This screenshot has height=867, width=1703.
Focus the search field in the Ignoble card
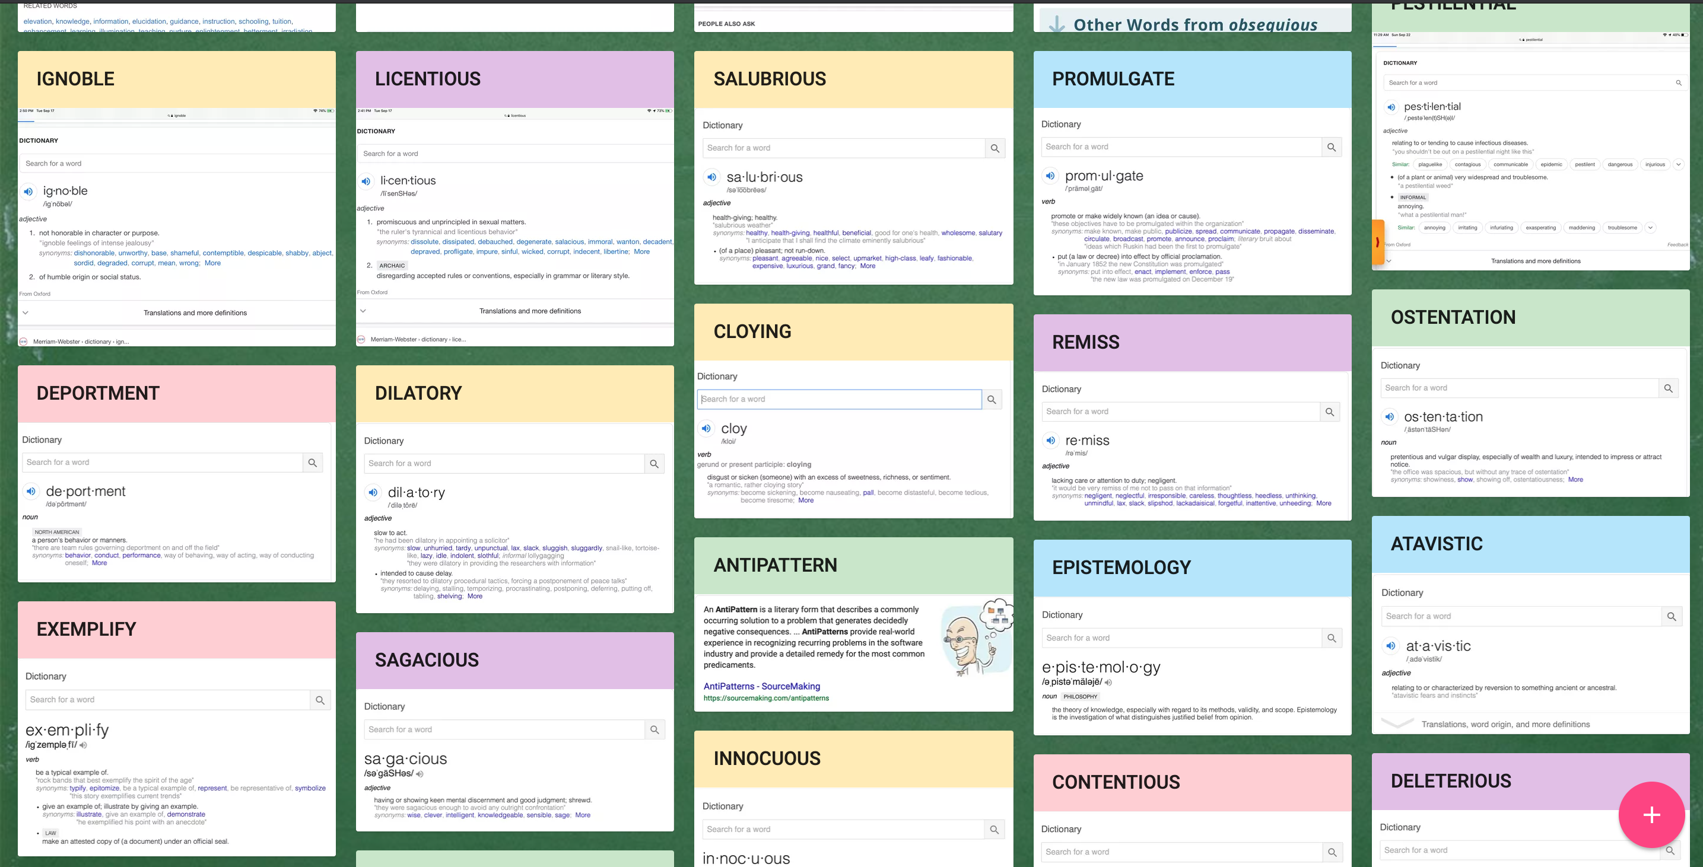(x=177, y=163)
